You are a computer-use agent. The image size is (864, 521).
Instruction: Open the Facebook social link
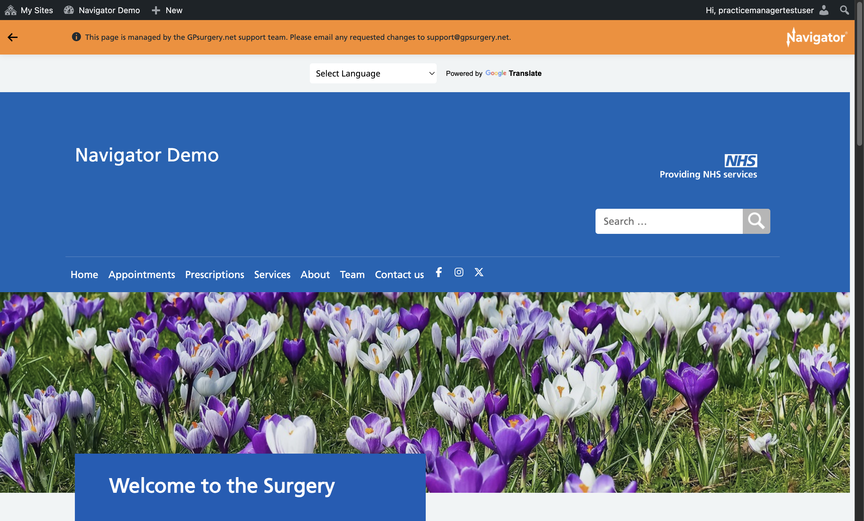[x=439, y=272]
